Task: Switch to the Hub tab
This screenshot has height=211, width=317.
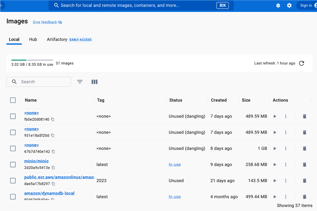Action: [x=33, y=39]
